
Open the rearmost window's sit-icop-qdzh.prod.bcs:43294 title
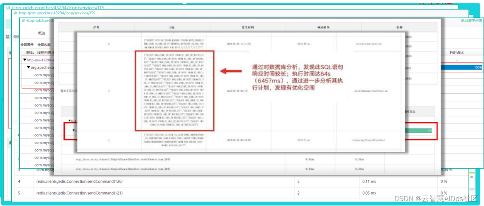tap(56, 7)
